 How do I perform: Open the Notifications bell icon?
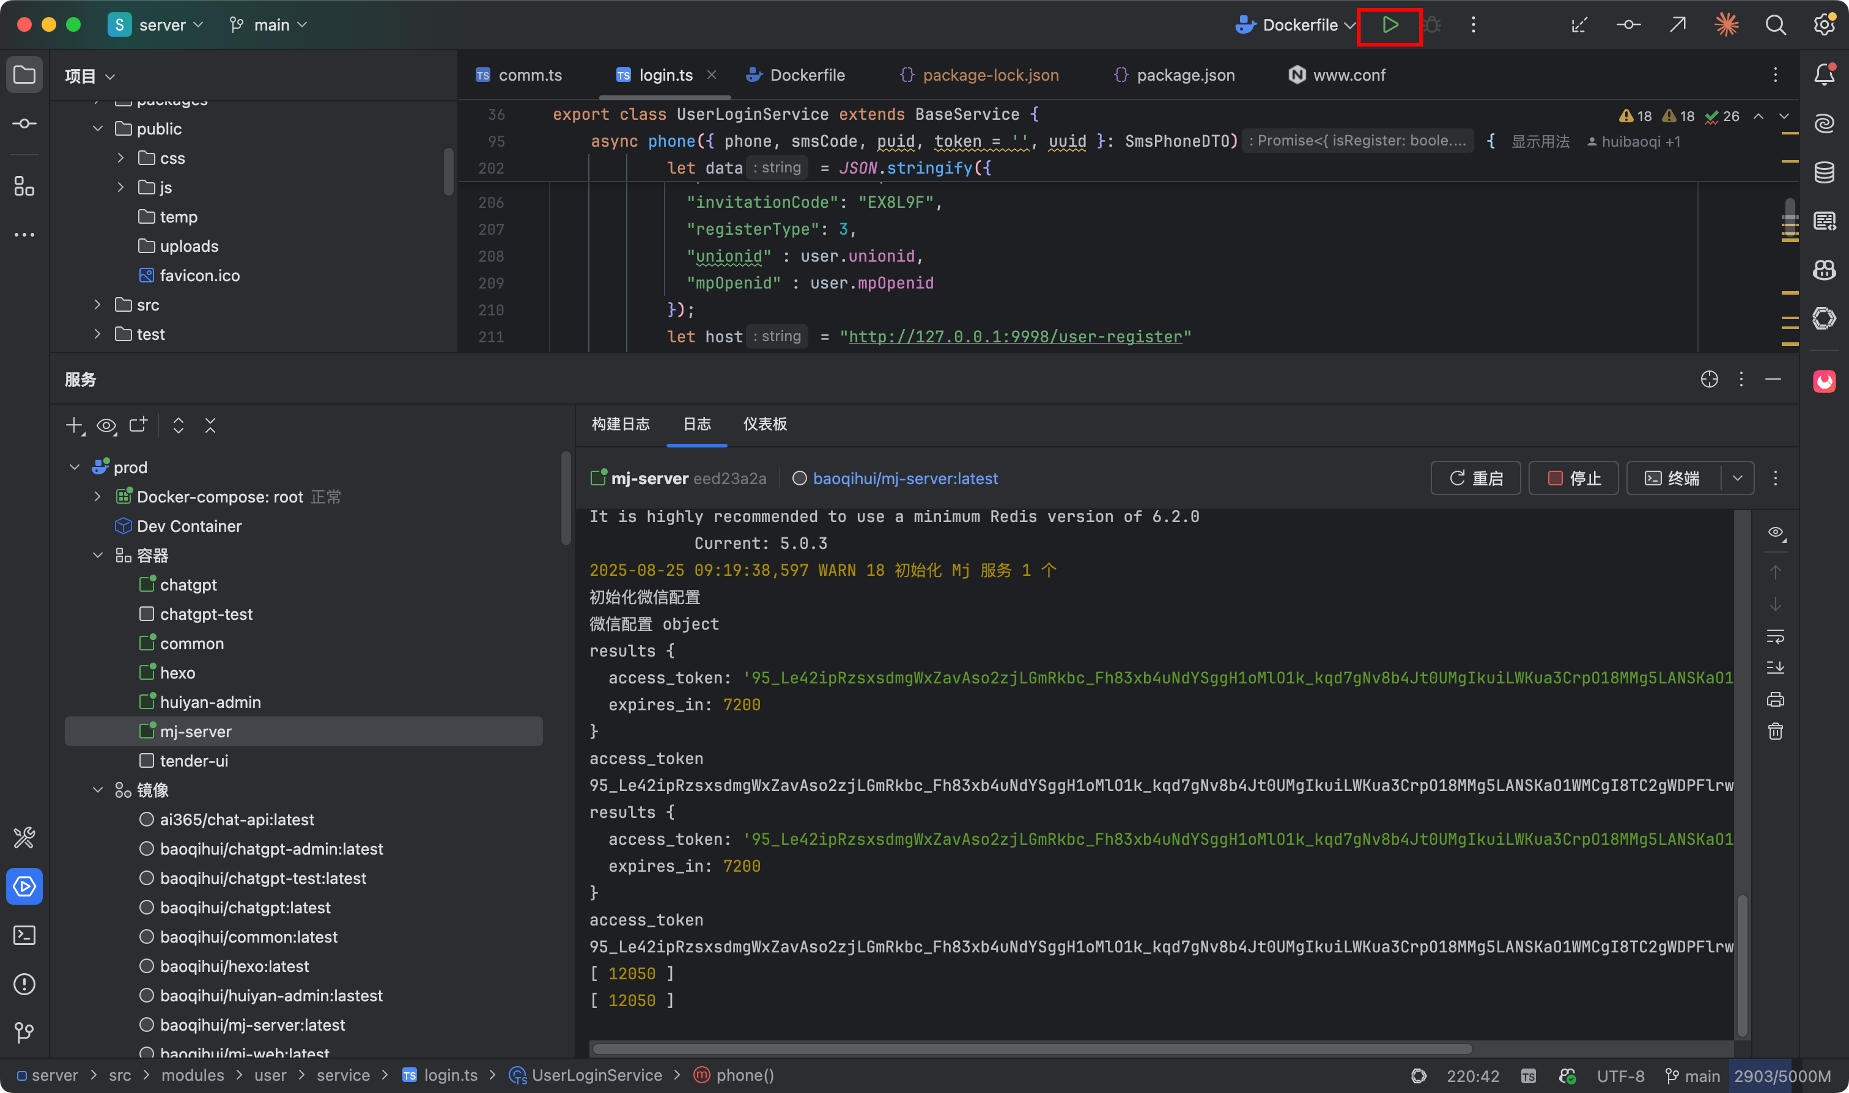[x=1824, y=75]
